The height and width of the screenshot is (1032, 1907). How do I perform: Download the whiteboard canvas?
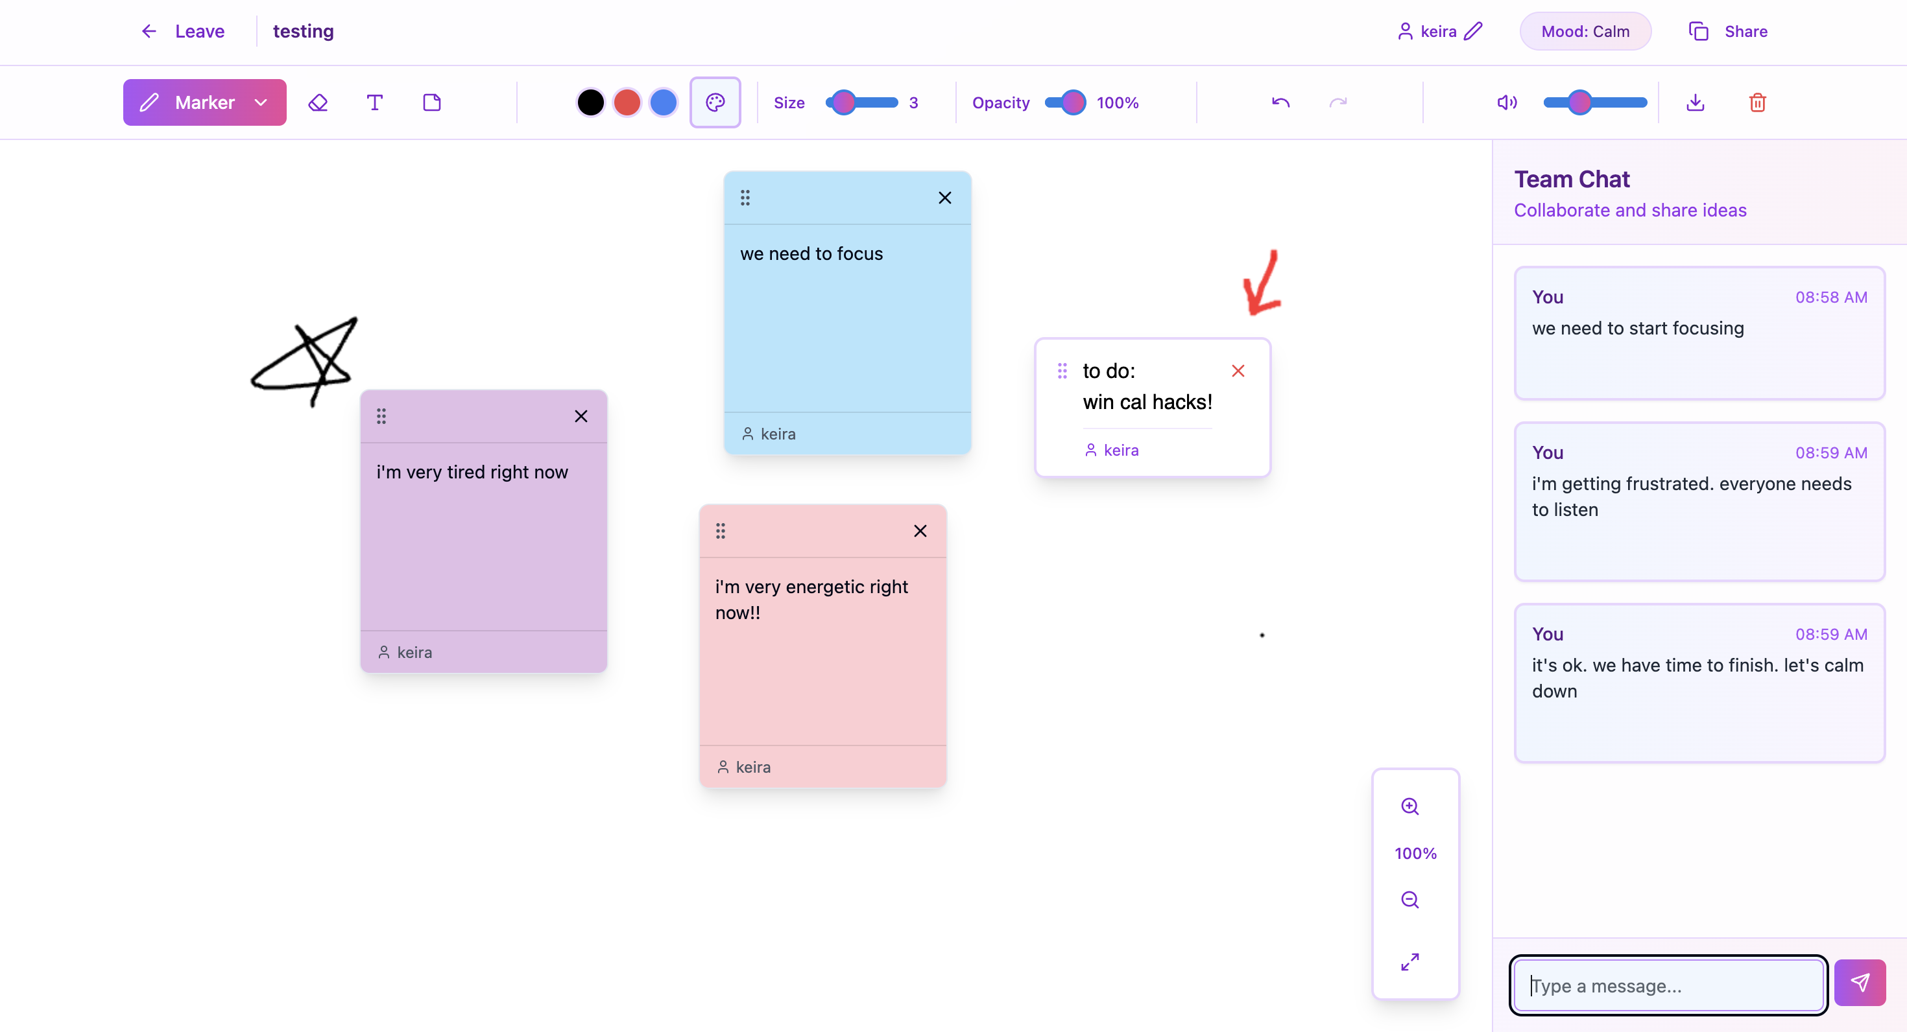click(1696, 102)
